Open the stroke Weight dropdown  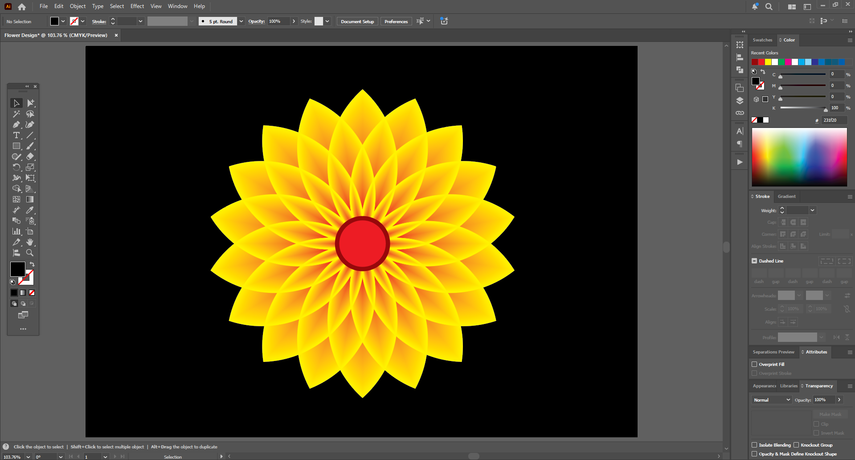point(812,210)
